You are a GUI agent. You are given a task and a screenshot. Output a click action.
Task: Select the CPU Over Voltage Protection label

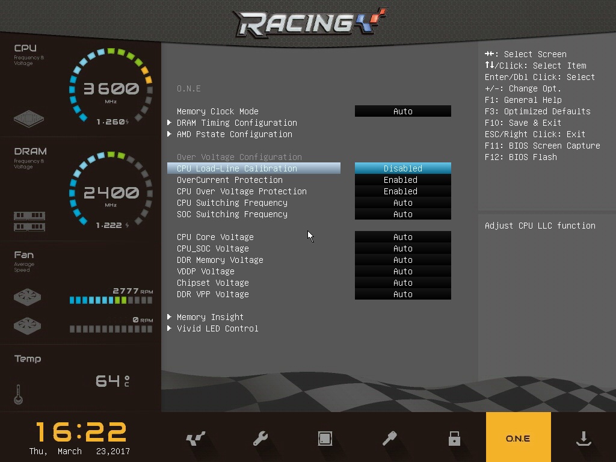tap(242, 191)
